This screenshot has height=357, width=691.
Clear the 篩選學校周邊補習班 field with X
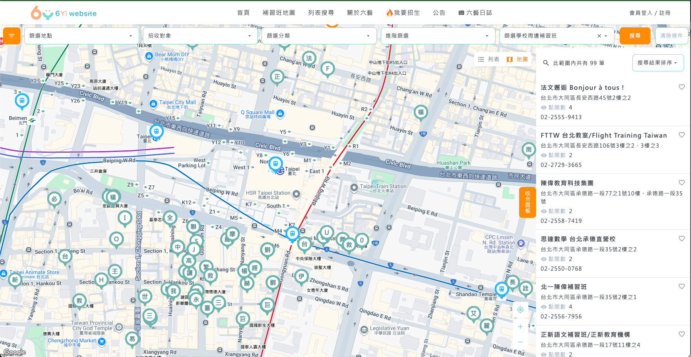[x=599, y=36]
